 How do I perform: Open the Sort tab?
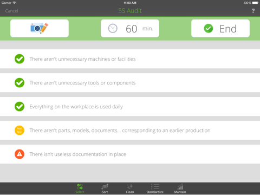(105, 188)
